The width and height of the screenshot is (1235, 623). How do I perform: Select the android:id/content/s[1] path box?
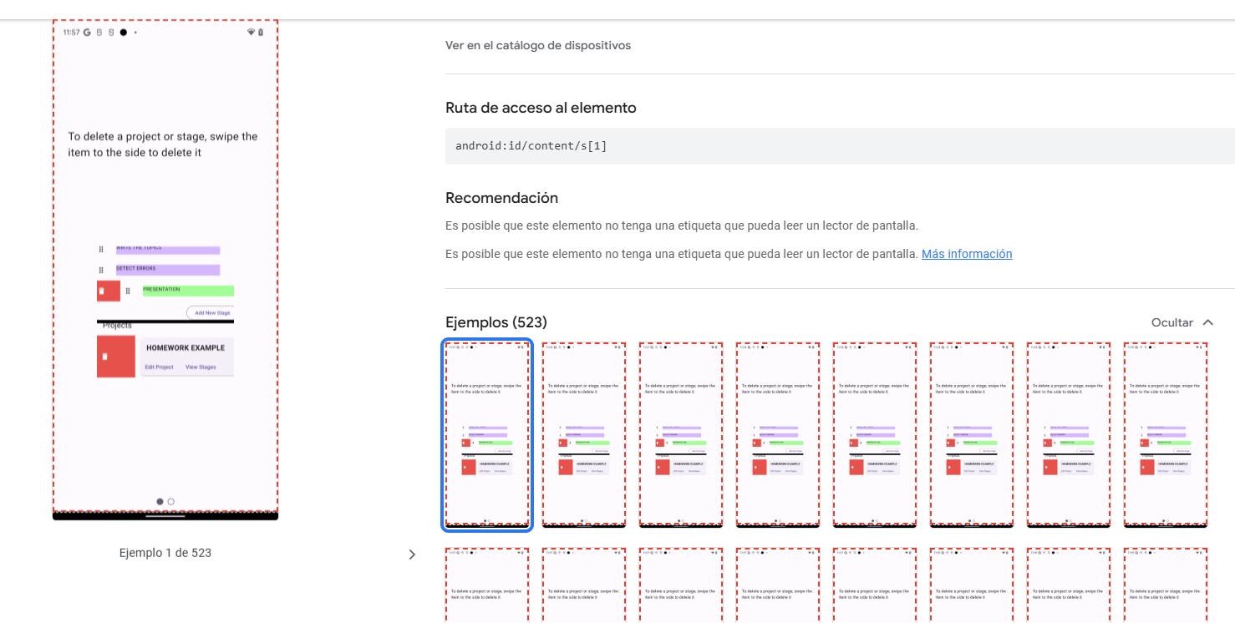click(x=840, y=146)
